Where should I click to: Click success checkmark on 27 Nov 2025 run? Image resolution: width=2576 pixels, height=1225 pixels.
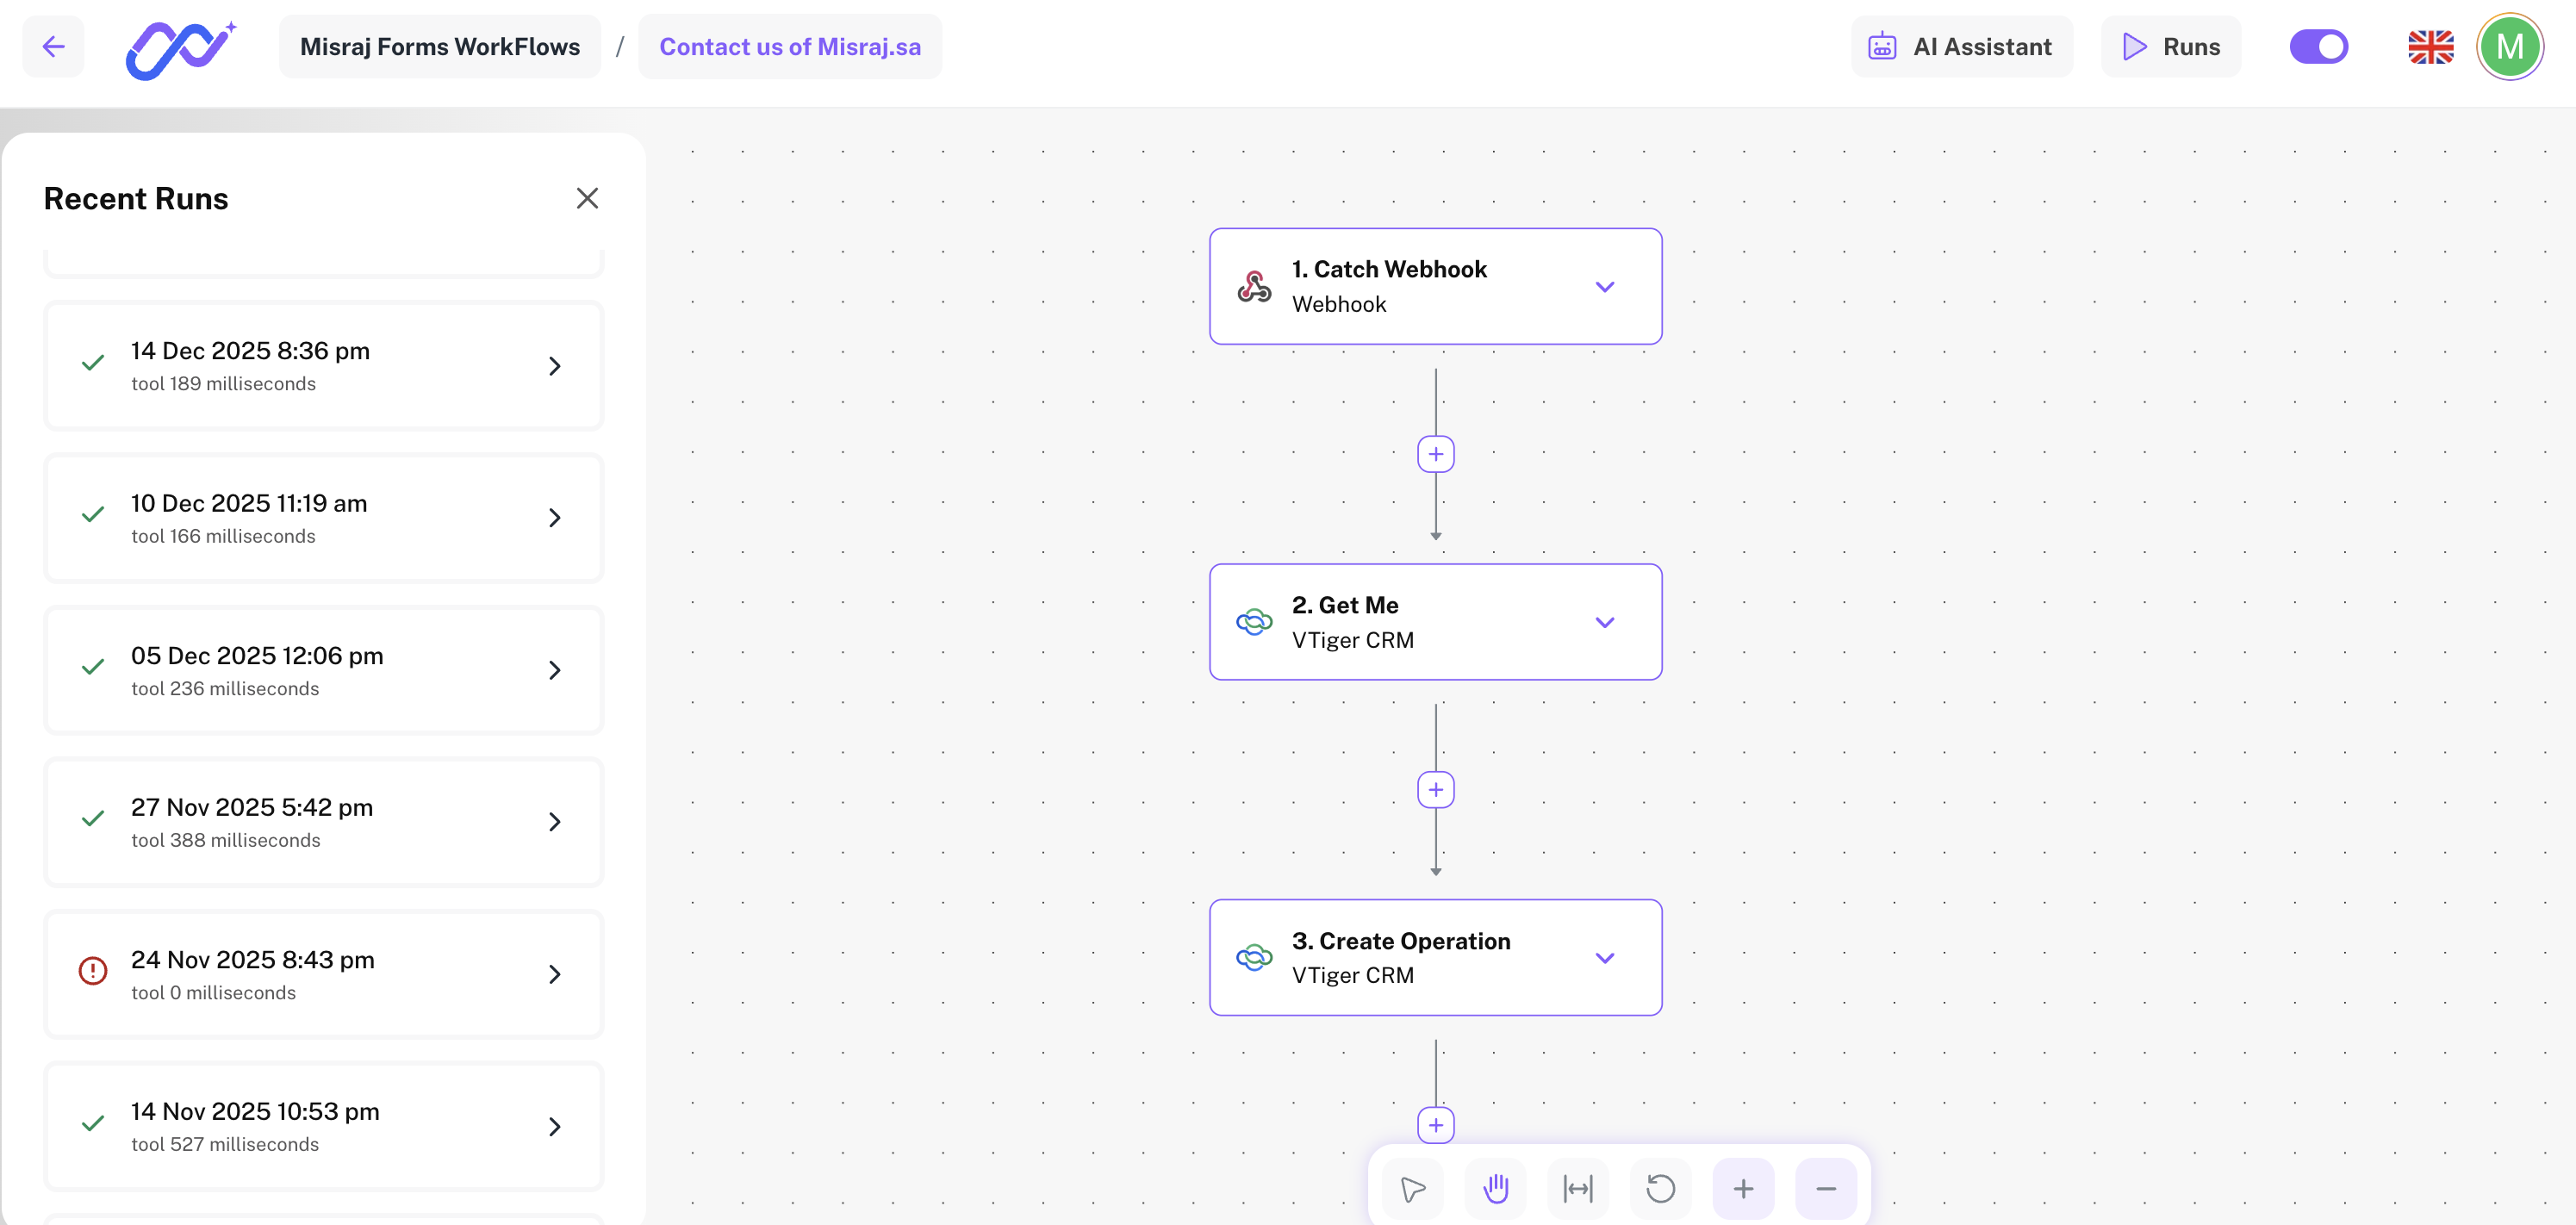point(93,819)
